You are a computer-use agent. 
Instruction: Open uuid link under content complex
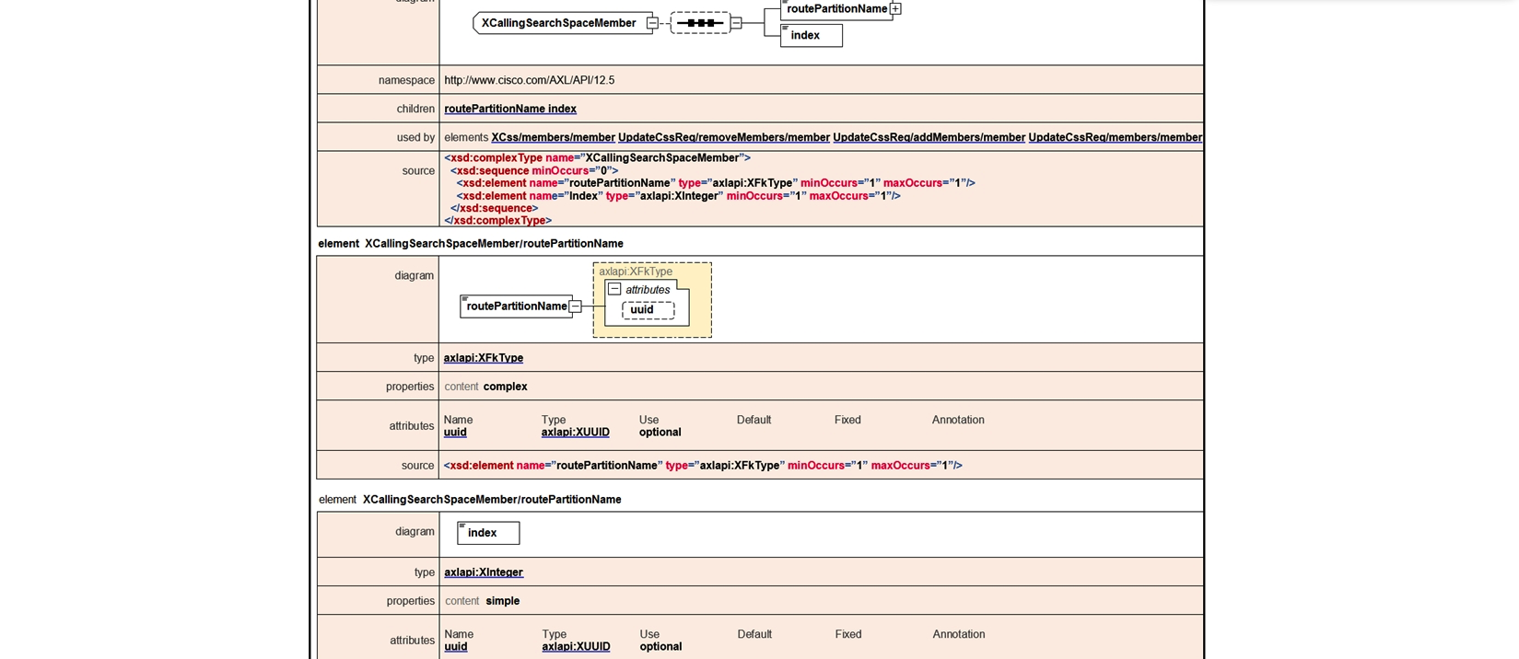pos(455,433)
